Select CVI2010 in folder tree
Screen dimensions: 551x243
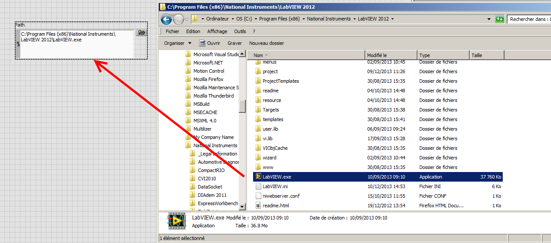207,179
